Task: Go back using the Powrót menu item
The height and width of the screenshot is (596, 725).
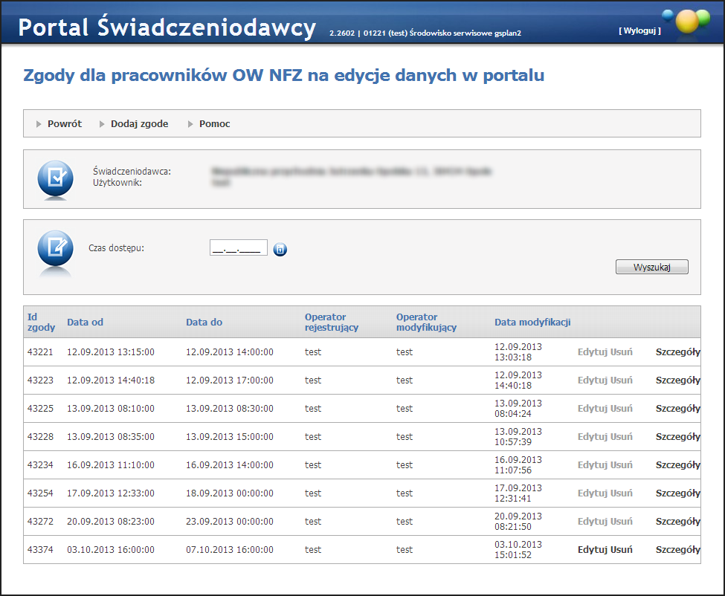Action: (x=65, y=124)
